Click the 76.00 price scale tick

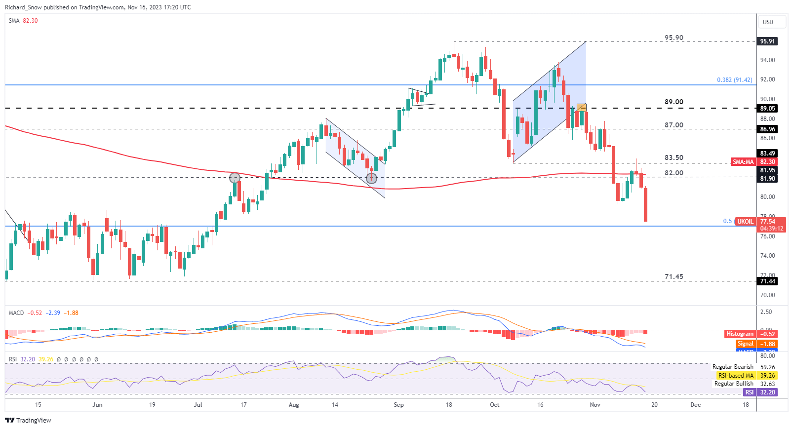pos(767,236)
